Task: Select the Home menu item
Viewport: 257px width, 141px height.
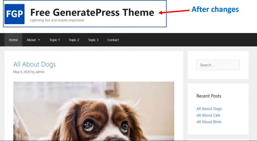Action: tap(13, 40)
